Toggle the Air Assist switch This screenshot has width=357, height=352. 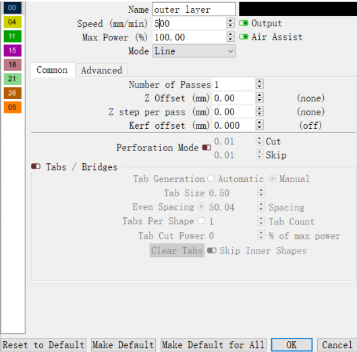pyautogui.click(x=244, y=37)
